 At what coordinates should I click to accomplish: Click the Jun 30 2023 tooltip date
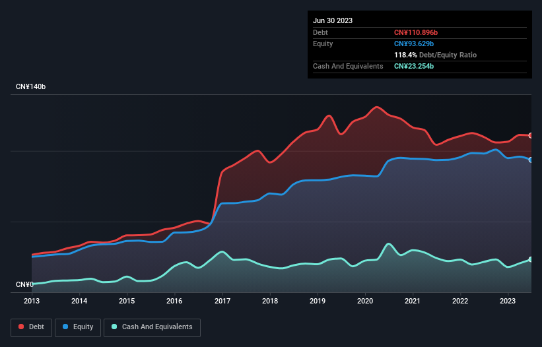[x=333, y=20]
